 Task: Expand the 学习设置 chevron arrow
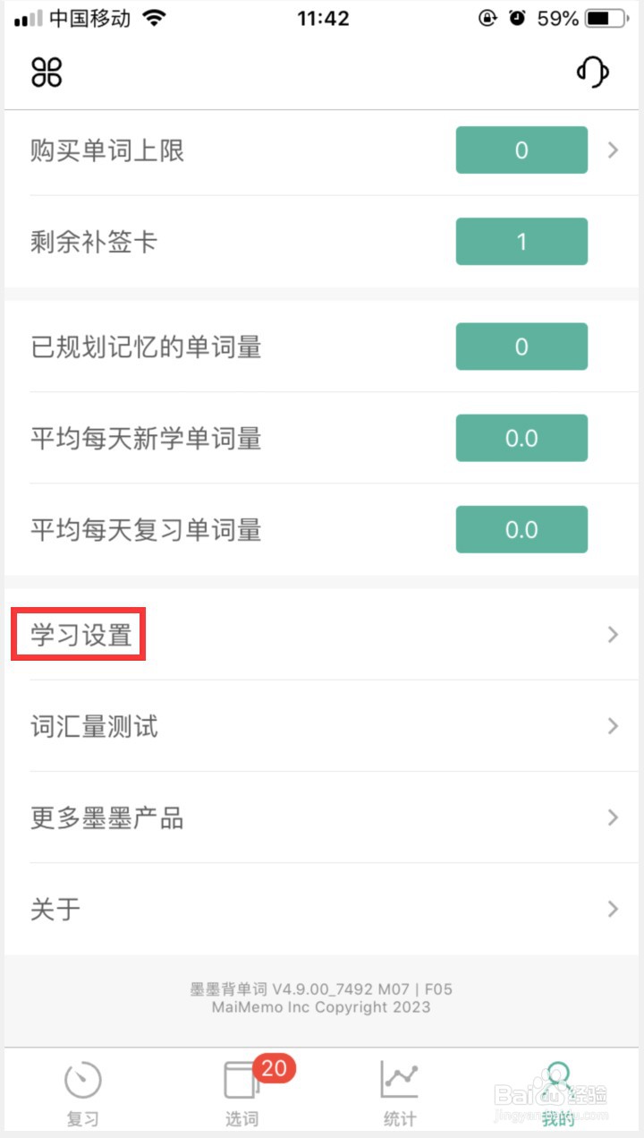[613, 635]
